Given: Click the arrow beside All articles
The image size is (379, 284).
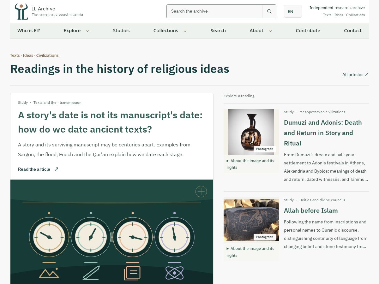Looking at the screenshot, I should tap(367, 74).
